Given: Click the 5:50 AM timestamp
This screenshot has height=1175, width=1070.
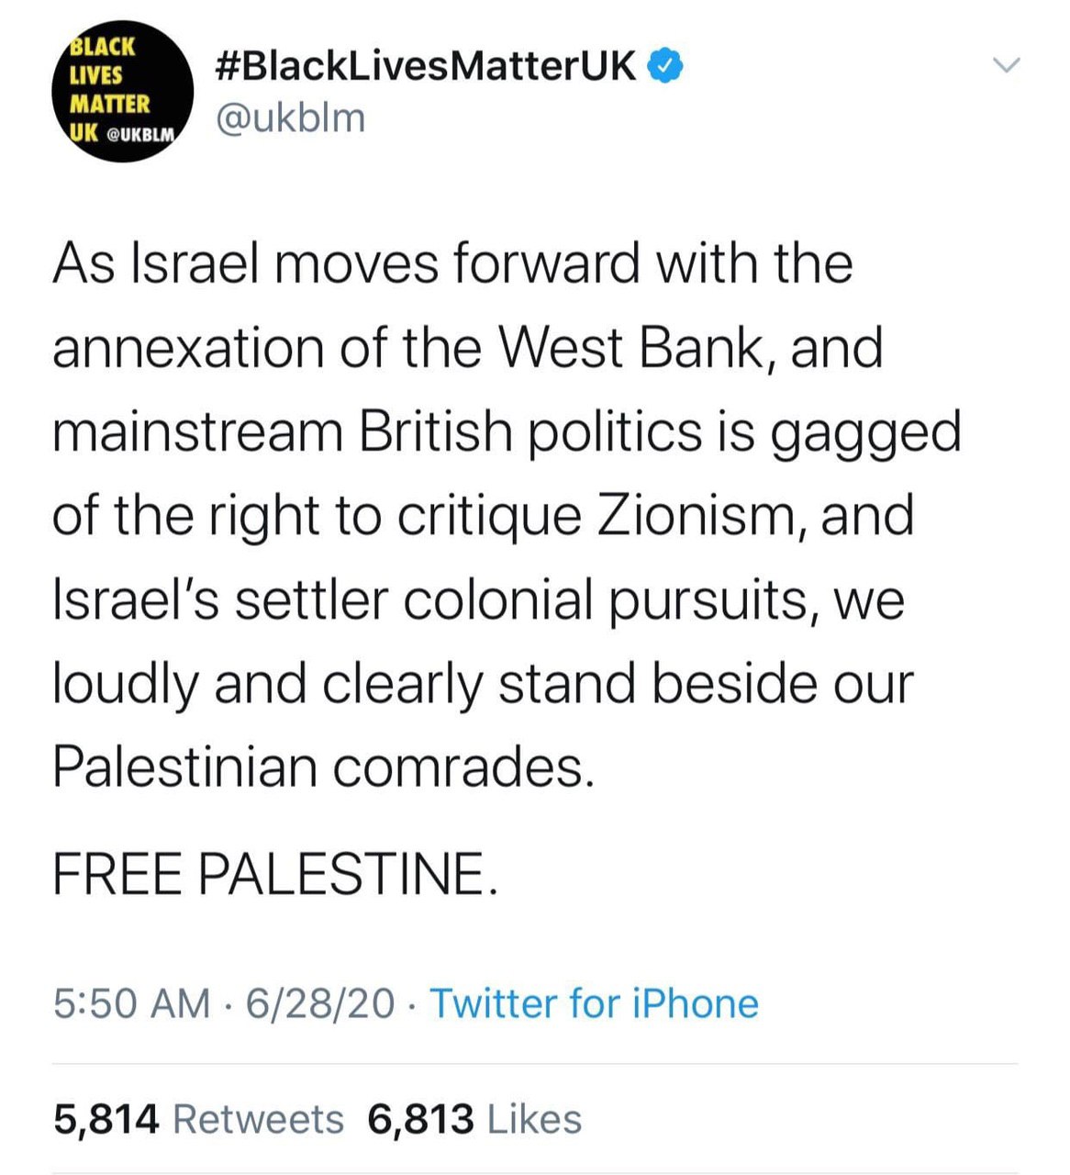Looking at the screenshot, I should pos(131,1003).
